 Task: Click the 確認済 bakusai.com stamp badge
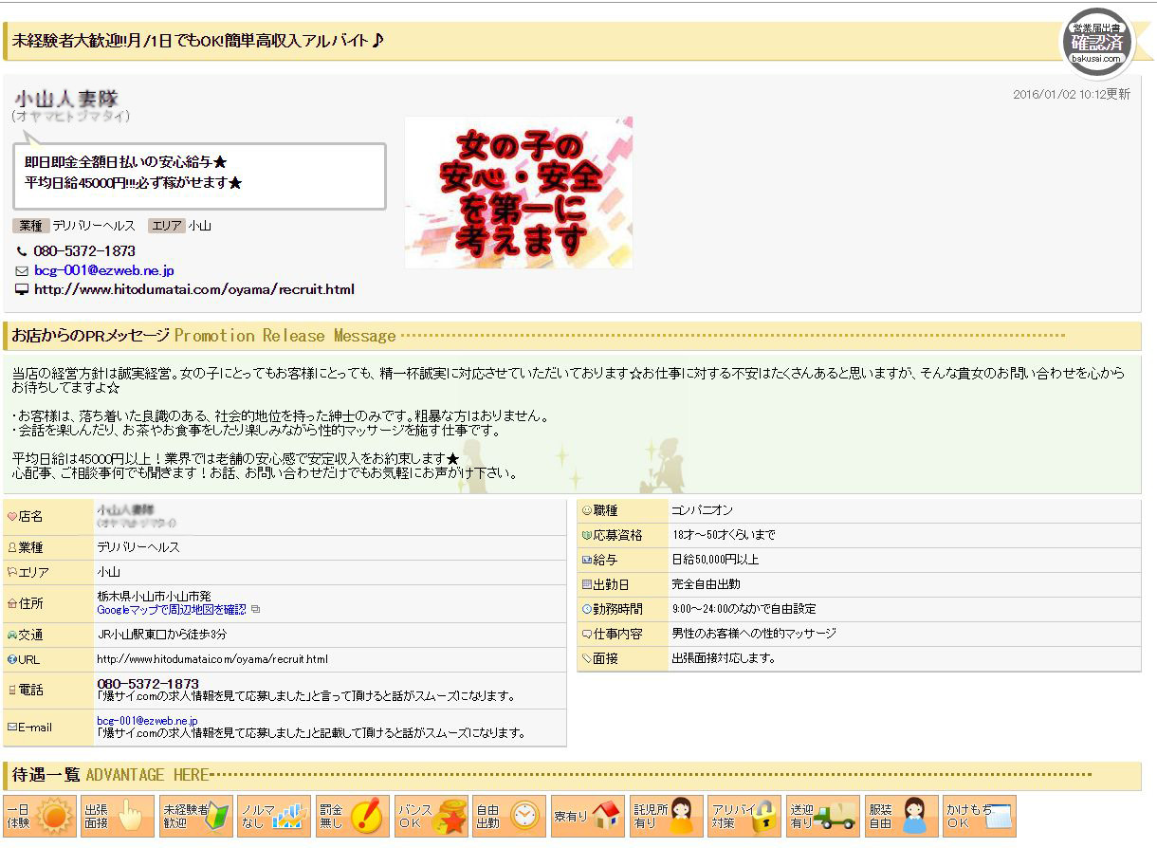(x=1097, y=42)
